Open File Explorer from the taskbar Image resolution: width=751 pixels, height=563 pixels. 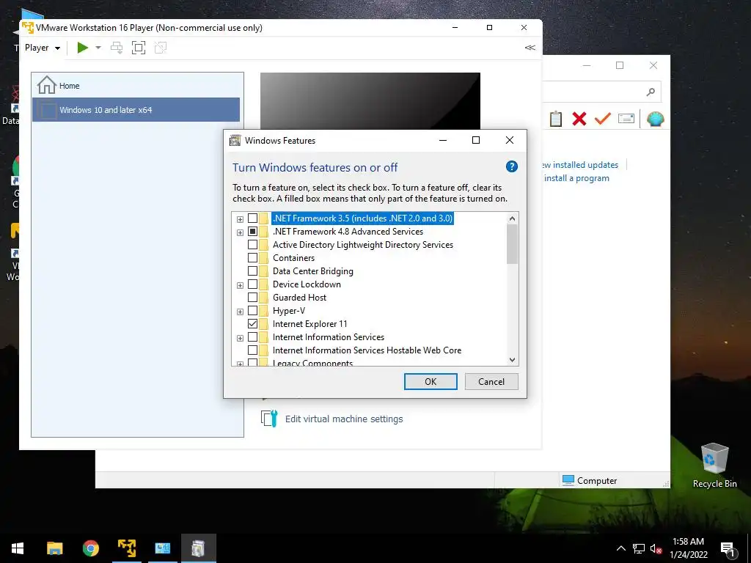click(54, 548)
